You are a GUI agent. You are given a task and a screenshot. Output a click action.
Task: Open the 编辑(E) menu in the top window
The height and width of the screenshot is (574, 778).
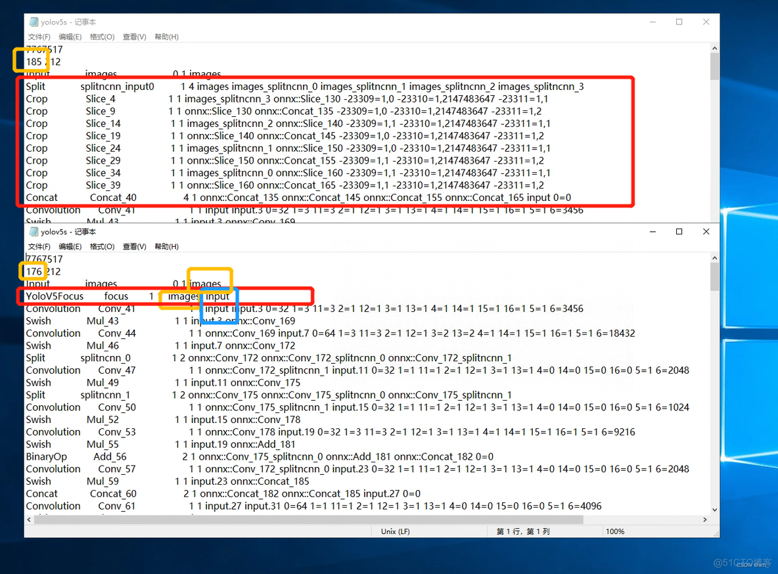coord(70,37)
